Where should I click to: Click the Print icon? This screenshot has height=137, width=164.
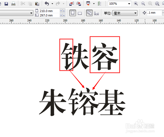13,4
